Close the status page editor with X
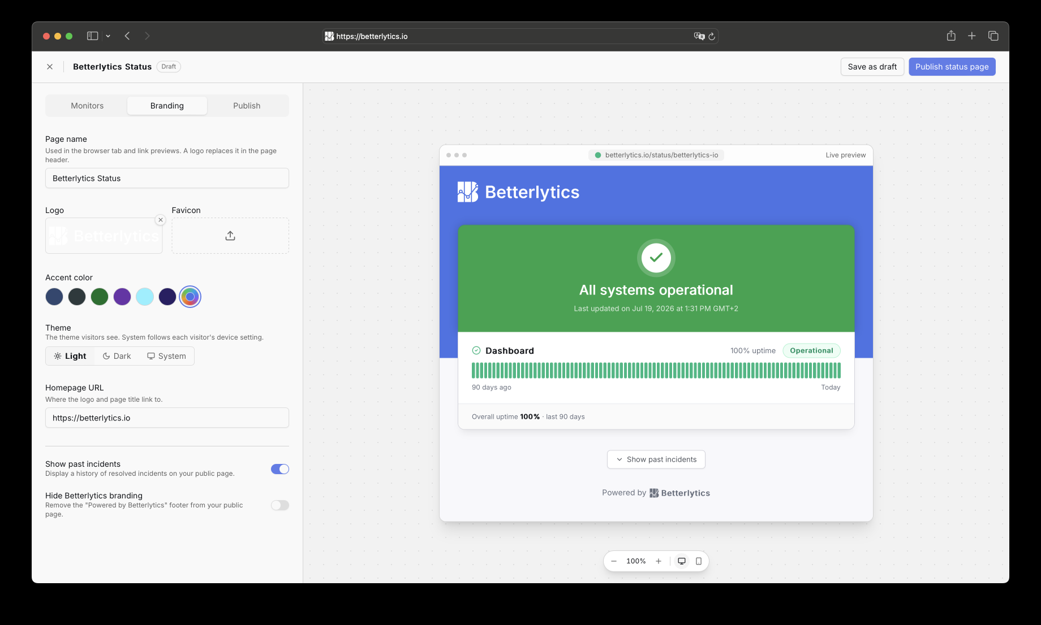 (x=50, y=67)
